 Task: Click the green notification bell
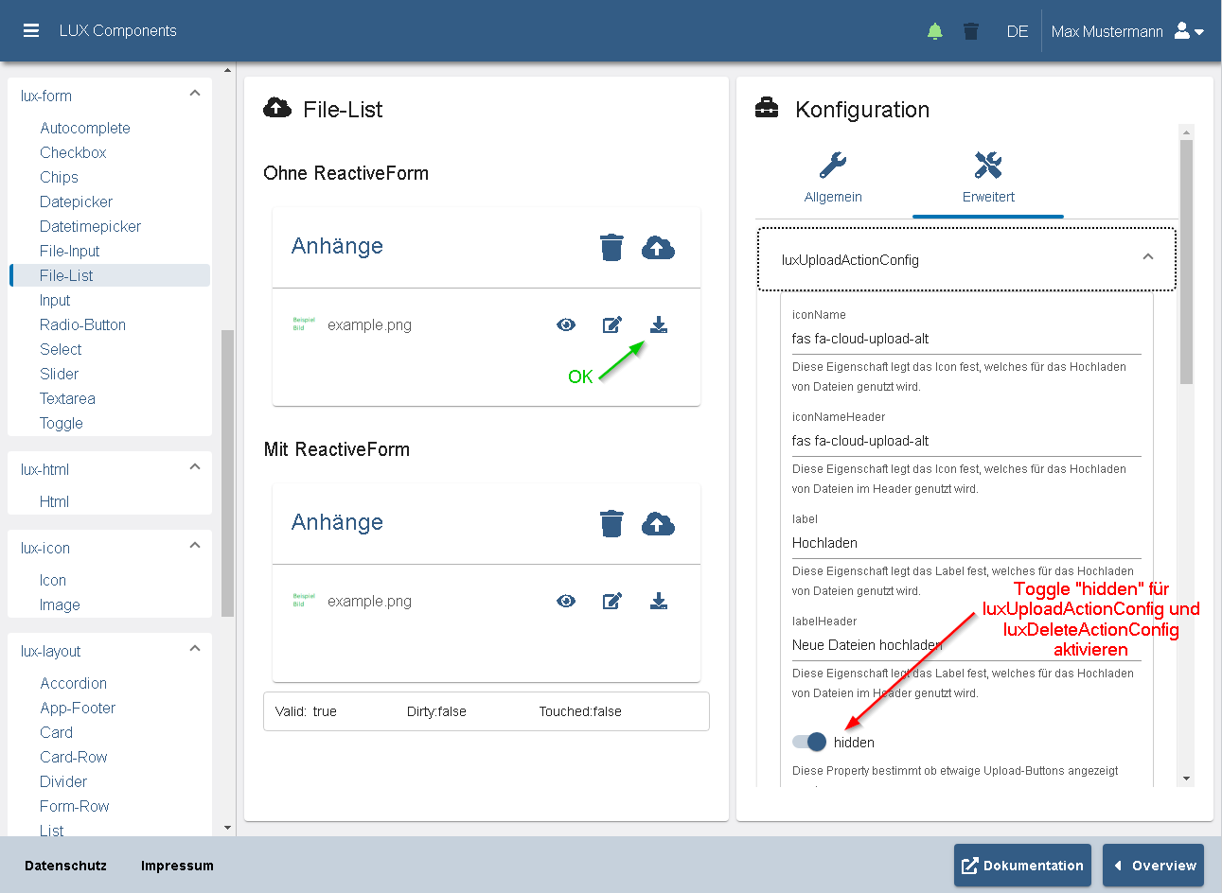[934, 30]
